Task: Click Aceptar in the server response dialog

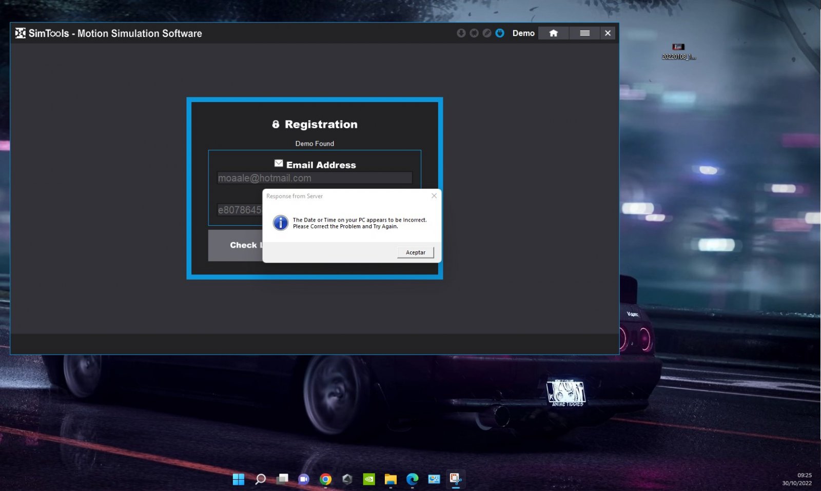Action: click(x=416, y=252)
